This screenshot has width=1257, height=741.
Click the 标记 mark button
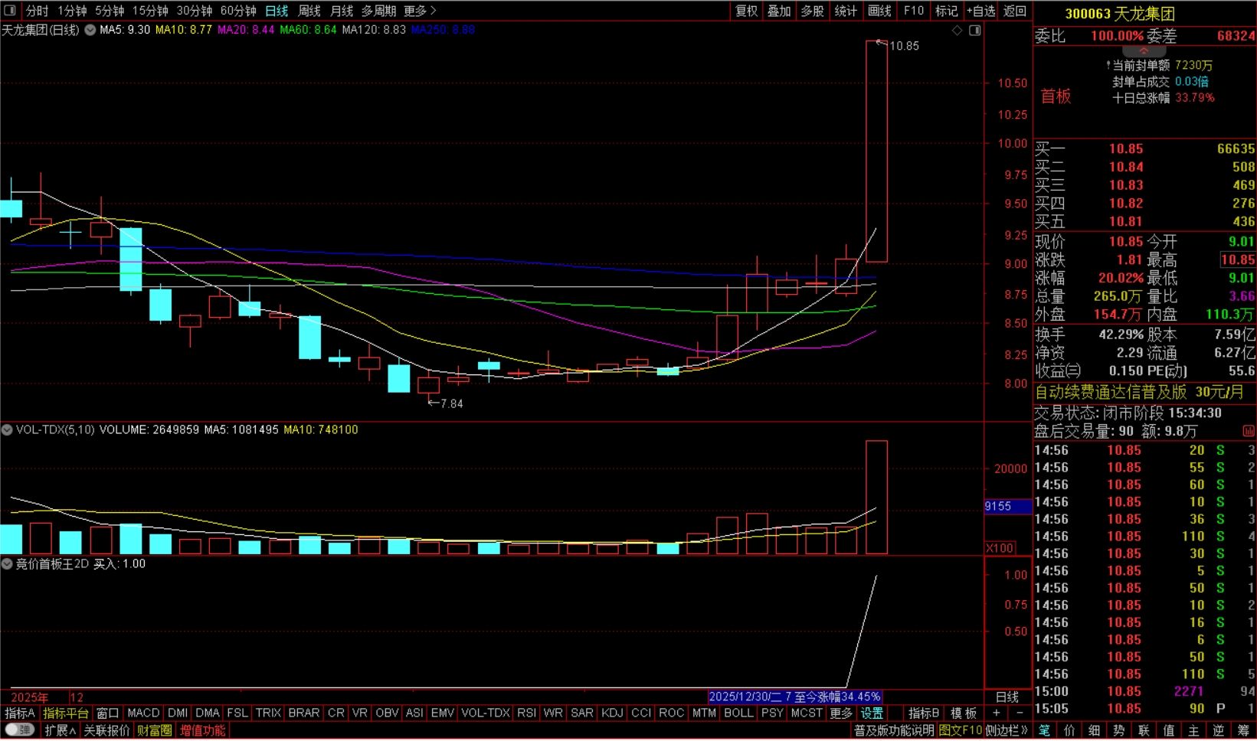coord(947,11)
